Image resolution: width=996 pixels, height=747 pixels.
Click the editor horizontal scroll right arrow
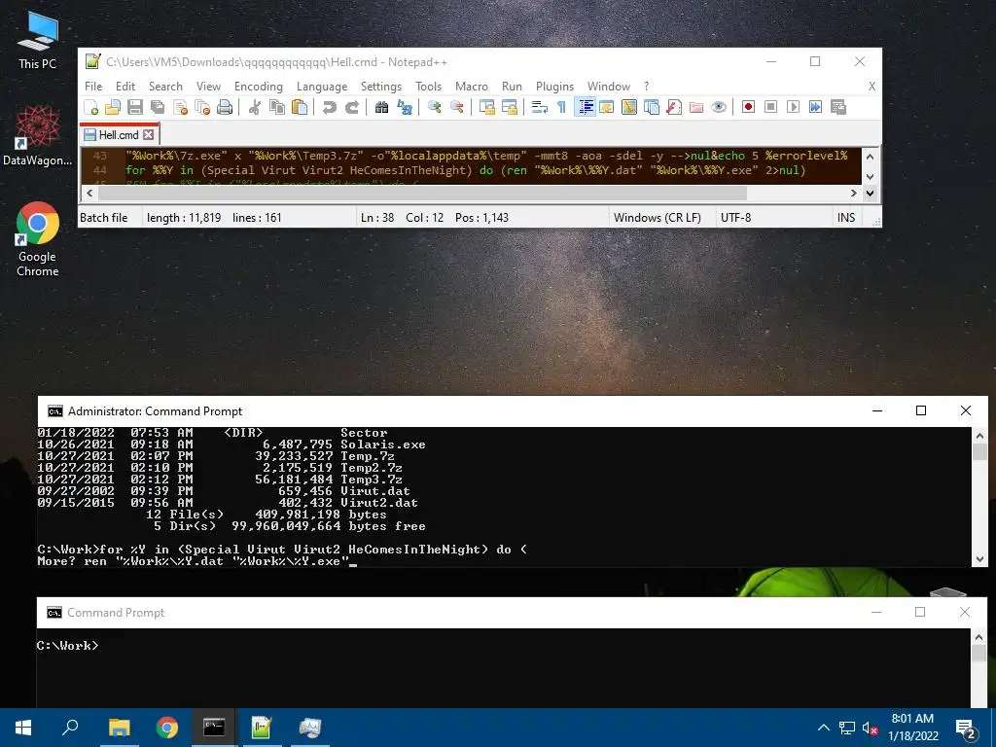click(853, 193)
